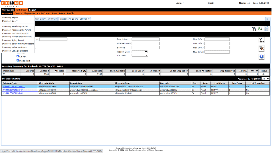The height and width of the screenshot is (153, 272).
Task: Open the WHTPRODUCT01SKU-1 primary code link
Action: pyautogui.click(x=13, y=87)
